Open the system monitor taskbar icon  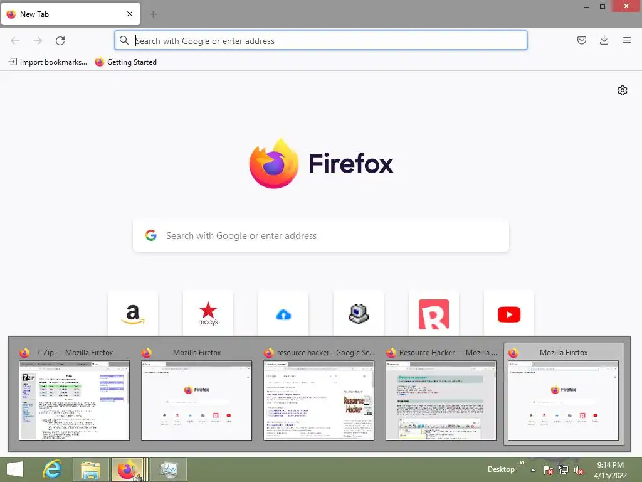click(169, 469)
